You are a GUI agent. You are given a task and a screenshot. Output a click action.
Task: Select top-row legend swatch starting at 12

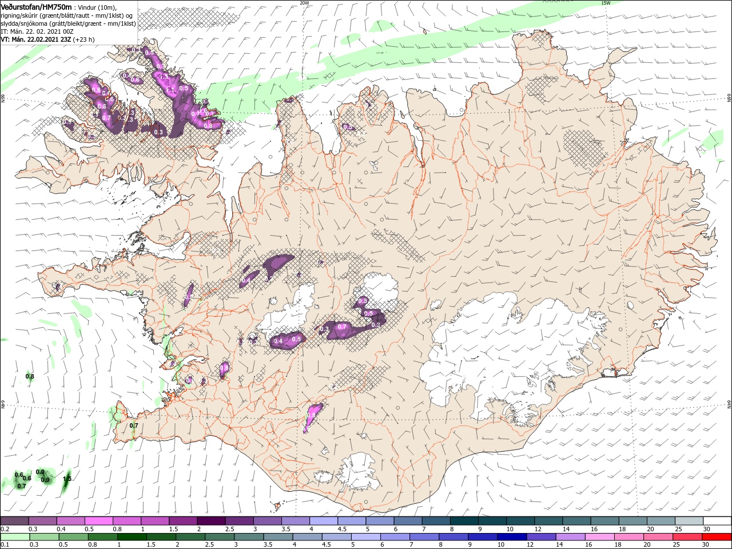[x=549, y=521]
